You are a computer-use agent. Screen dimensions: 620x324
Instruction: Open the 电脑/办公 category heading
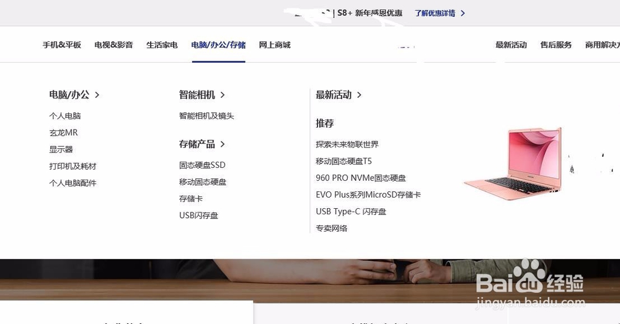click(x=69, y=95)
